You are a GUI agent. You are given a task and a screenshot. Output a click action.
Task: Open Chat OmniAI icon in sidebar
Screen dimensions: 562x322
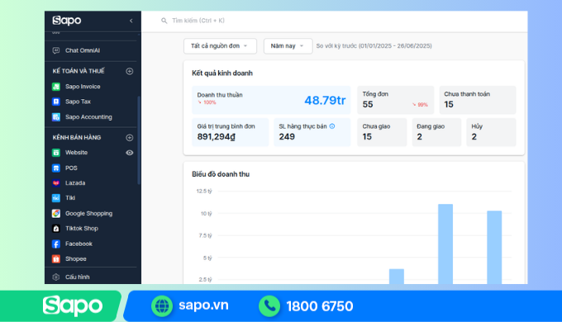[x=56, y=50]
